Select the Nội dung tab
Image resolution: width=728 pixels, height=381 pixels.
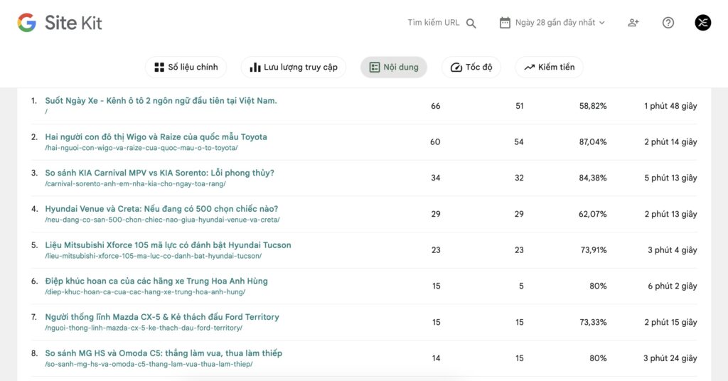point(394,68)
